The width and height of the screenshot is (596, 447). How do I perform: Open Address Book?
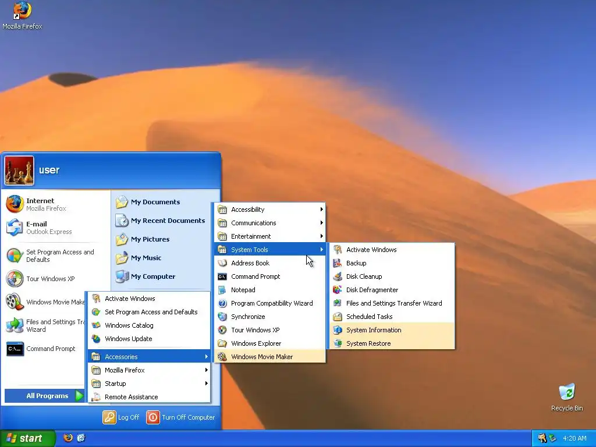coord(270,263)
